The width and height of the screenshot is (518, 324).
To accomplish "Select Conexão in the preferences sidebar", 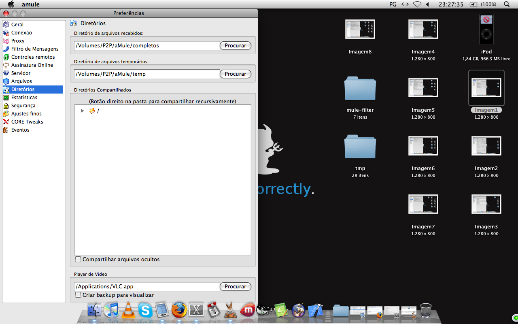I will coord(21,33).
